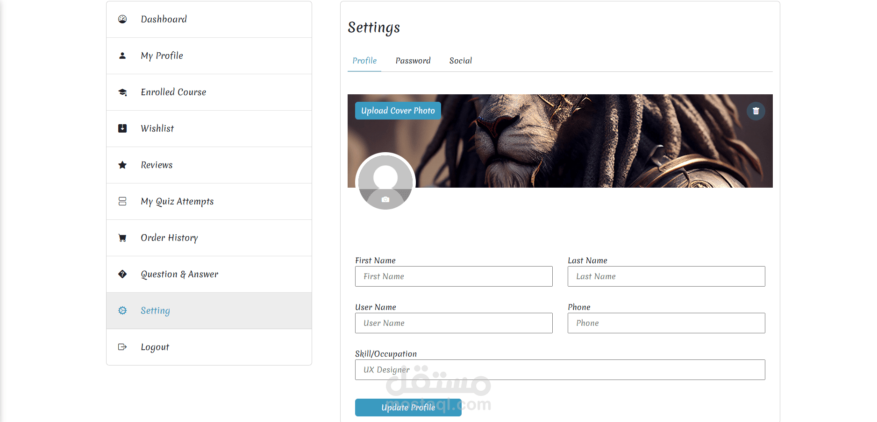Click the Phone field label

(x=579, y=307)
